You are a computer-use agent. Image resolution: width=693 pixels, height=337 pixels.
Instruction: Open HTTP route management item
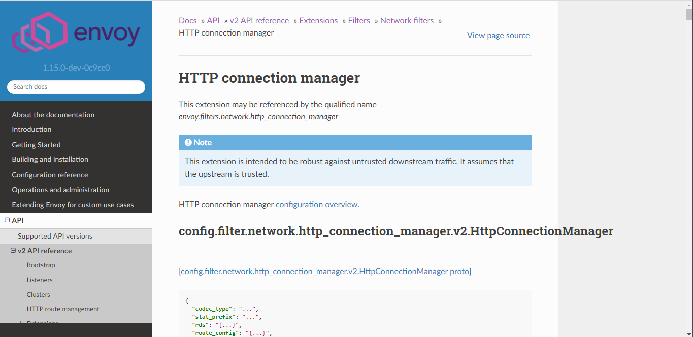click(x=63, y=309)
